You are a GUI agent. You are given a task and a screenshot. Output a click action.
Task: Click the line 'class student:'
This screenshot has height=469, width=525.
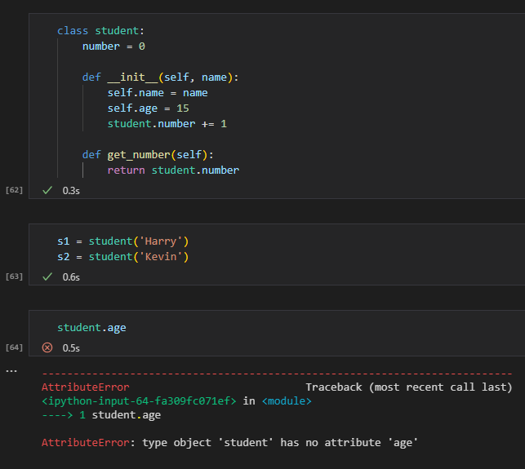point(100,31)
